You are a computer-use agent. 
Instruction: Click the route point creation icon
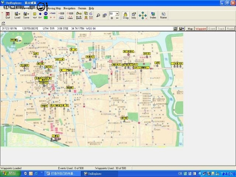point(70,13)
